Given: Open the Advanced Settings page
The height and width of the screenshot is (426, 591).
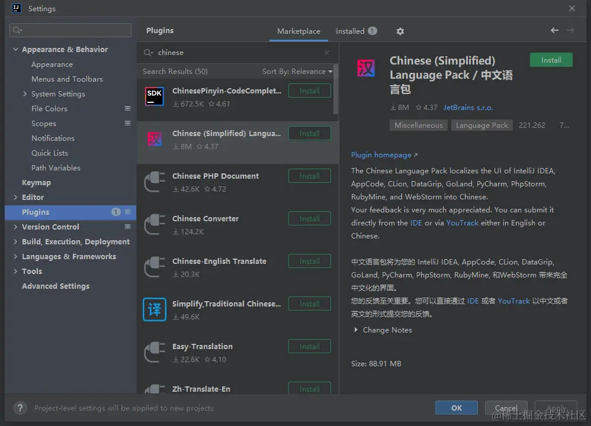Looking at the screenshot, I should [56, 286].
